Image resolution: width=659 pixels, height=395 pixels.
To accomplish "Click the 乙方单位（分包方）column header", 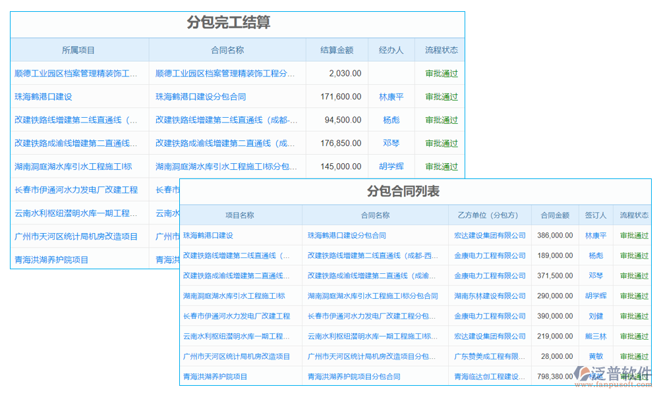I will click(489, 215).
